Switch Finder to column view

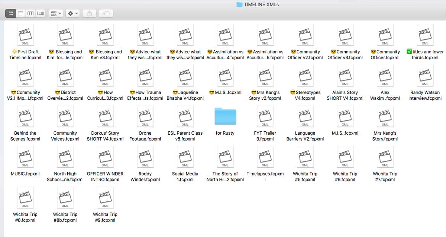[x=30, y=13]
